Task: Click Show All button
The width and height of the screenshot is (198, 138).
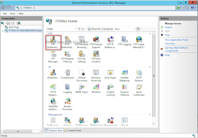Action: [94, 29]
